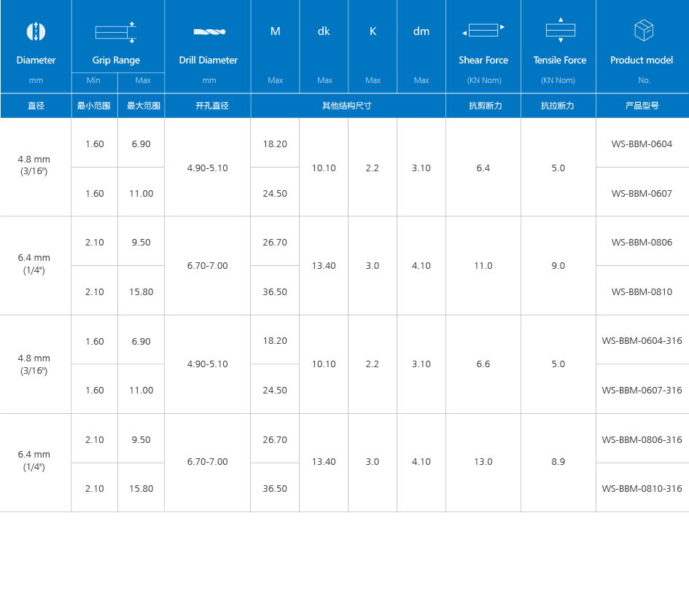Click the shear force value 6.4
Screen dimensions: 689x596
point(483,168)
